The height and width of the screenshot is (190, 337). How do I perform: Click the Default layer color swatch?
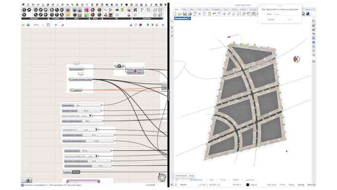[248, 185]
